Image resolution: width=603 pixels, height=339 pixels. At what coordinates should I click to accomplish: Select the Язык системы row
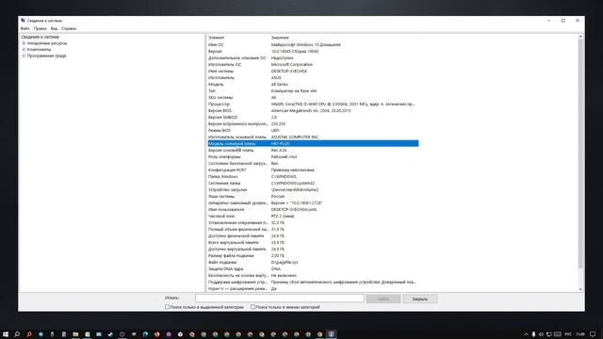click(x=313, y=197)
